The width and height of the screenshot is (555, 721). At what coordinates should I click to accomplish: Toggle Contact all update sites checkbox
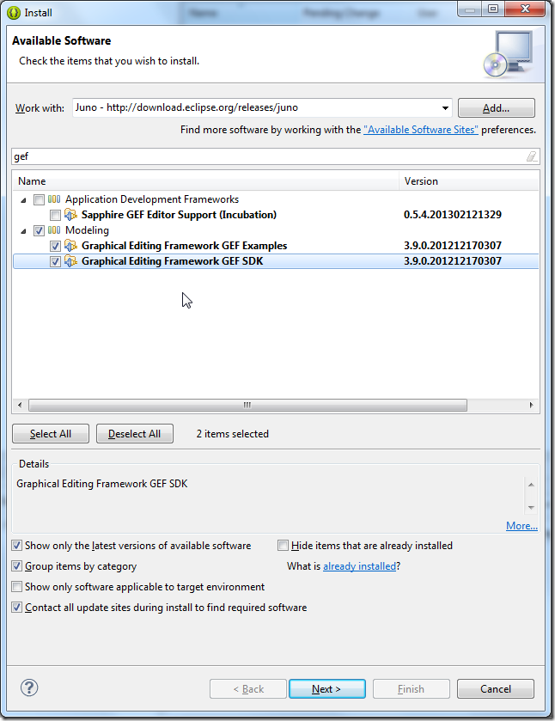click(17, 608)
